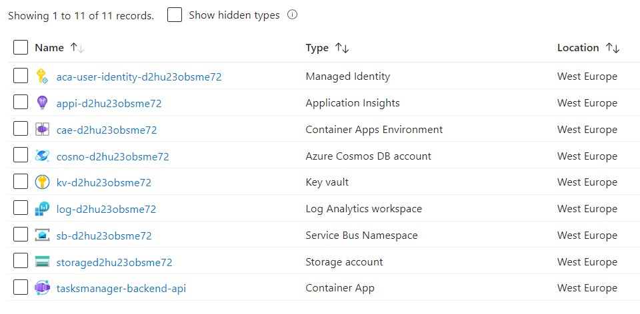Click the Storage account icon
The image size is (640, 314).
[x=43, y=262]
